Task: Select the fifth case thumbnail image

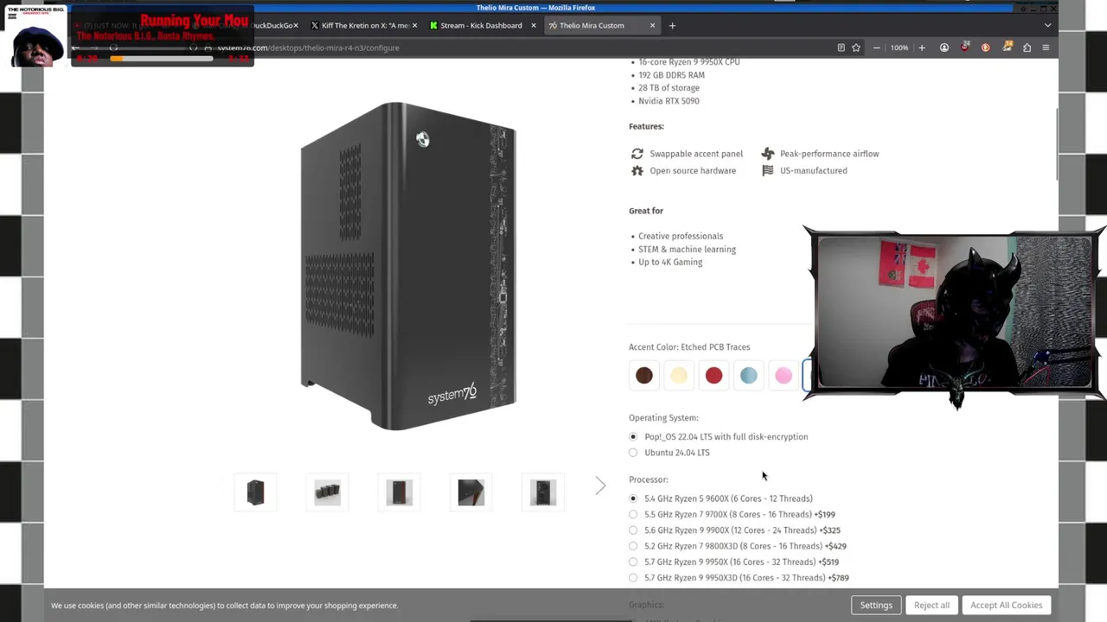Action: tap(543, 492)
